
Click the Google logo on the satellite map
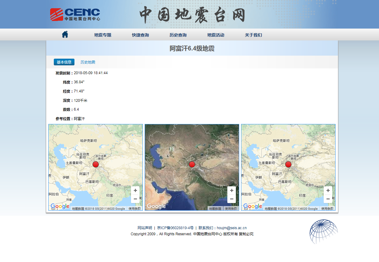[156, 206]
